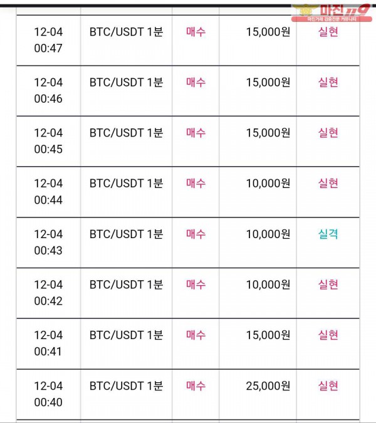Click BTC/USDT 1분 in 00:42 row
The image size is (376, 423).
[x=126, y=285]
